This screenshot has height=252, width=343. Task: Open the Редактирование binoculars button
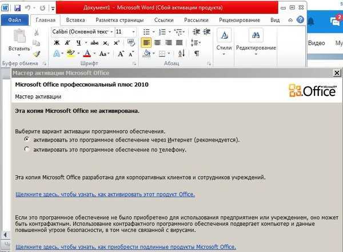pyautogui.click(x=256, y=42)
